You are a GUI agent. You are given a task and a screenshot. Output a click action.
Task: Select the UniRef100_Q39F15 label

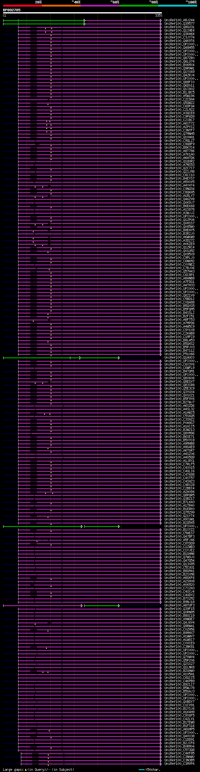coord(179,609)
